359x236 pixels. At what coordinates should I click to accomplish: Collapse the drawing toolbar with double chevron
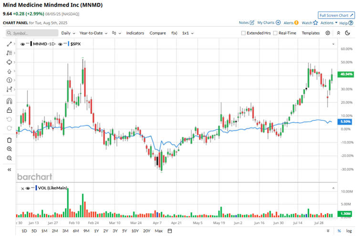pyautogui.click(x=9, y=169)
